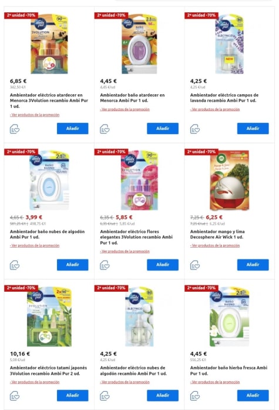View promotion products for flores elegantes 3Volution
This screenshot has width=279, height=410.
(125, 251)
